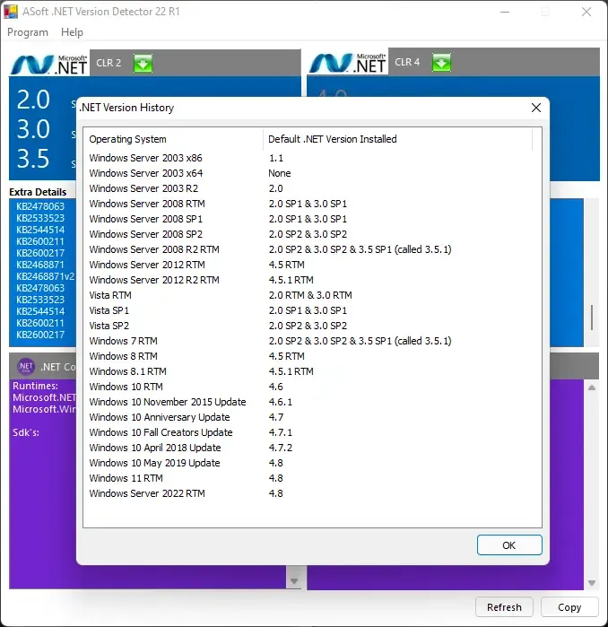Click the Sdk's: label in .NET Core panel
608x627 pixels.
pyautogui.click(x=26, y=432)
